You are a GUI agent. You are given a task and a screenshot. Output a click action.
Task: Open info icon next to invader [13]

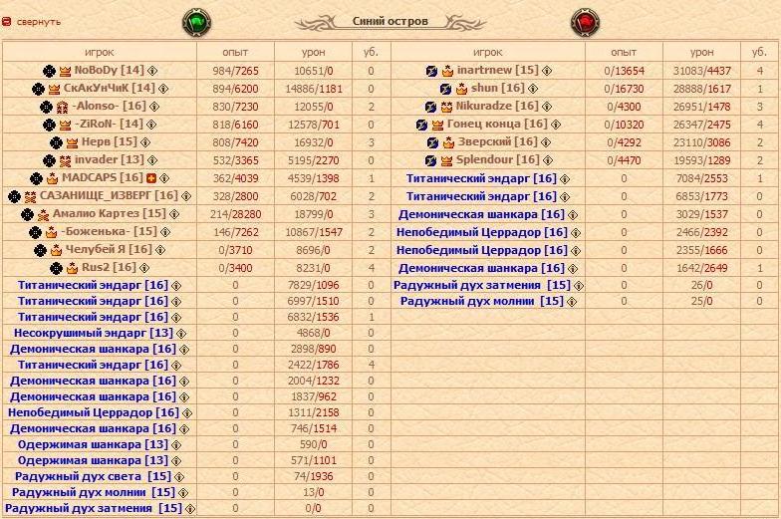152,160
